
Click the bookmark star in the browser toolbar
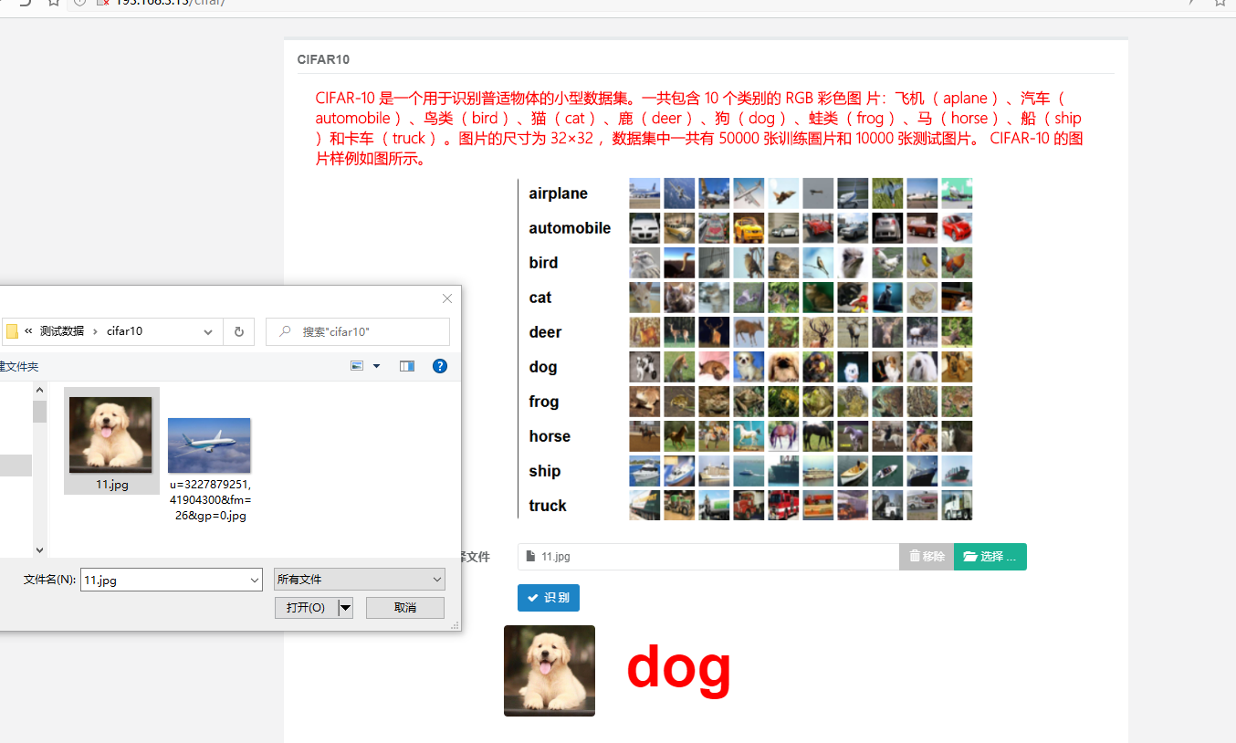click(1220, 4)
